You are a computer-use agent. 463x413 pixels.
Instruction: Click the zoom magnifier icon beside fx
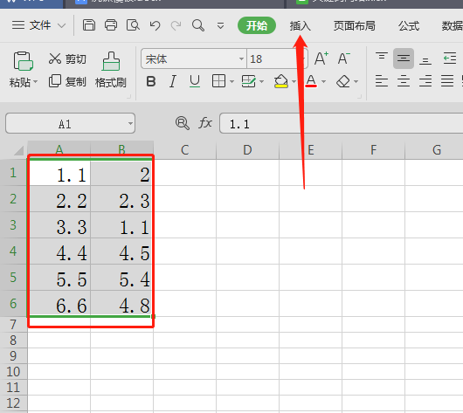[182, 123]
